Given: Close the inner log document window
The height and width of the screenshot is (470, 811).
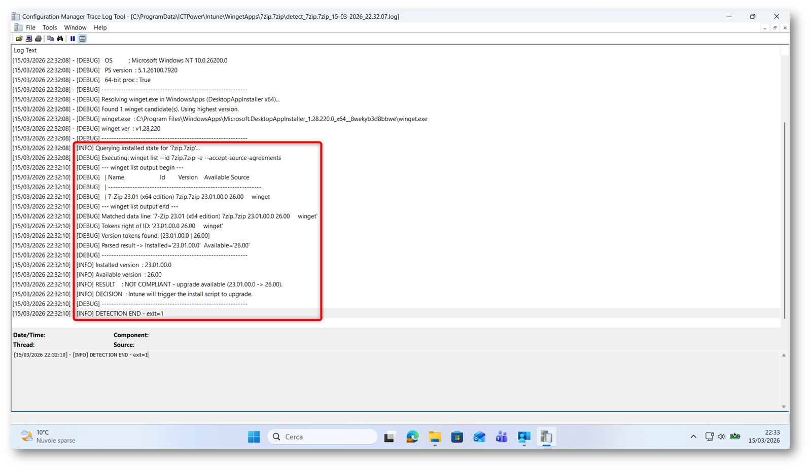Looking at the screenshot, I should 785,28.
